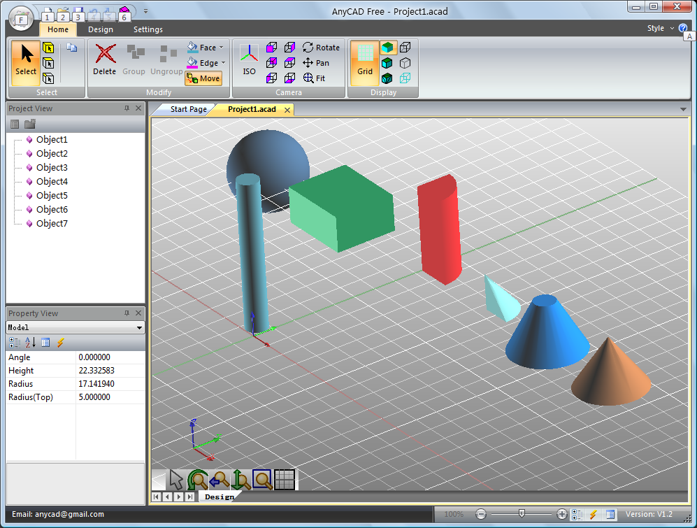Open the Style dropdown menu
Image resolution: width=697 pixels, height=528 pixels.
[661, 28]
